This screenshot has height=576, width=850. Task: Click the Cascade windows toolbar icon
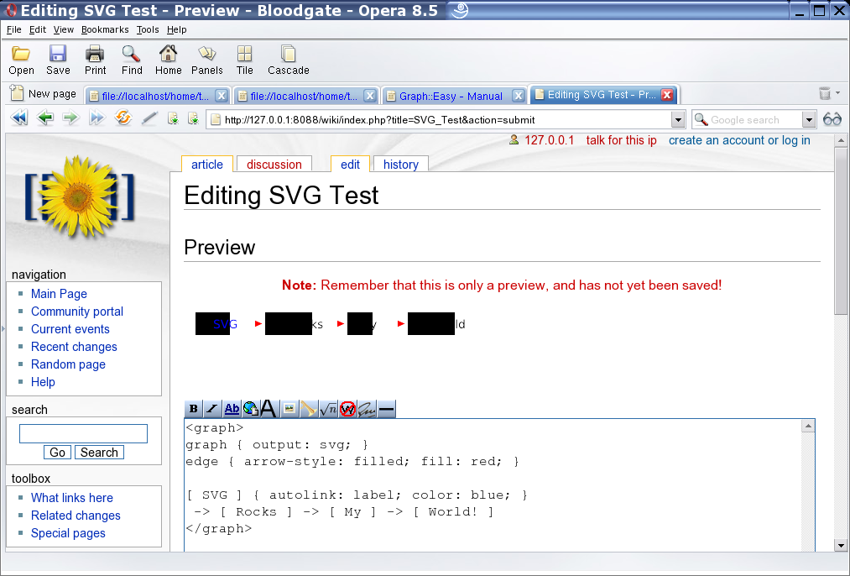click(x=288, y=60)
